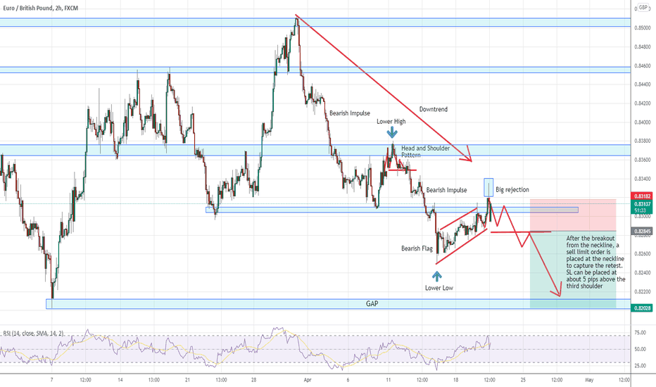
Task: Select Bearish Impulse label left of Downtrend
Action: [350, 113]
